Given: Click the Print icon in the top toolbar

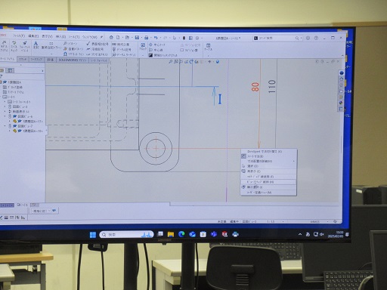Looking at the screenshot, I should [x=146, y=38].
